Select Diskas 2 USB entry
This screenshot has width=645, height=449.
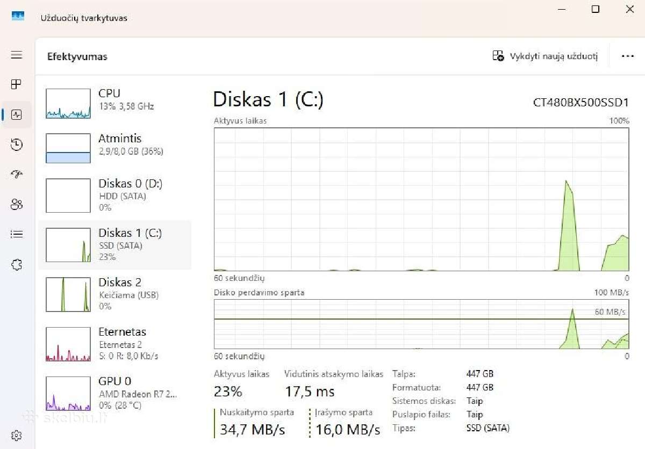(115, 294)
